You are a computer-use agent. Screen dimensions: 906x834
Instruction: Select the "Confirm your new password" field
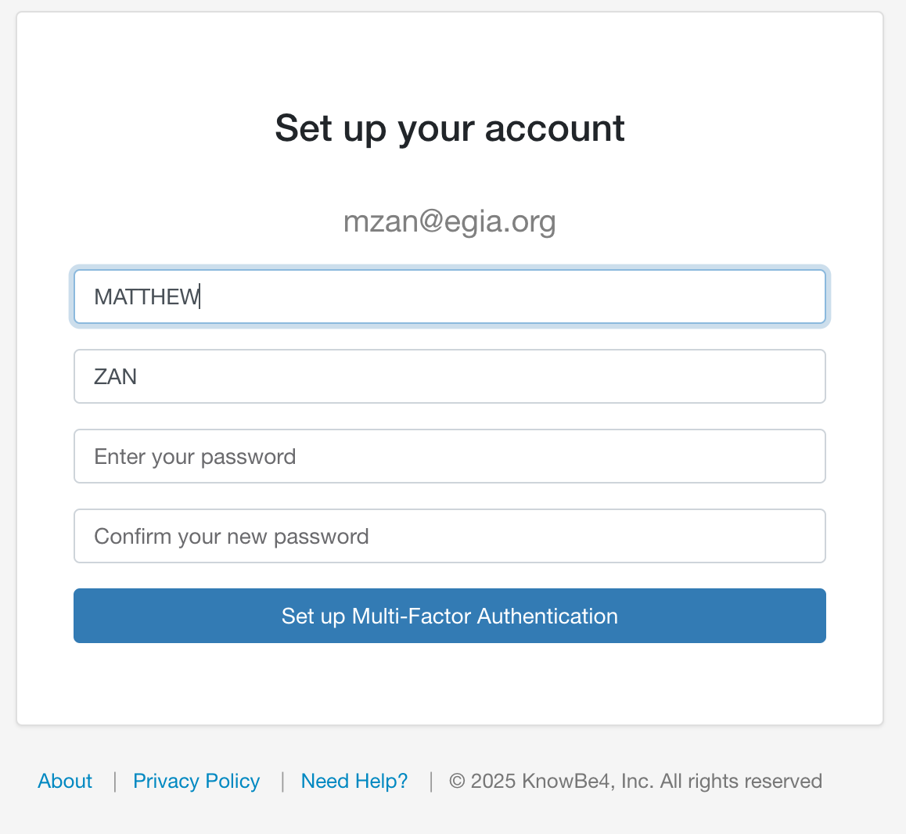click(x=449, y=536)
